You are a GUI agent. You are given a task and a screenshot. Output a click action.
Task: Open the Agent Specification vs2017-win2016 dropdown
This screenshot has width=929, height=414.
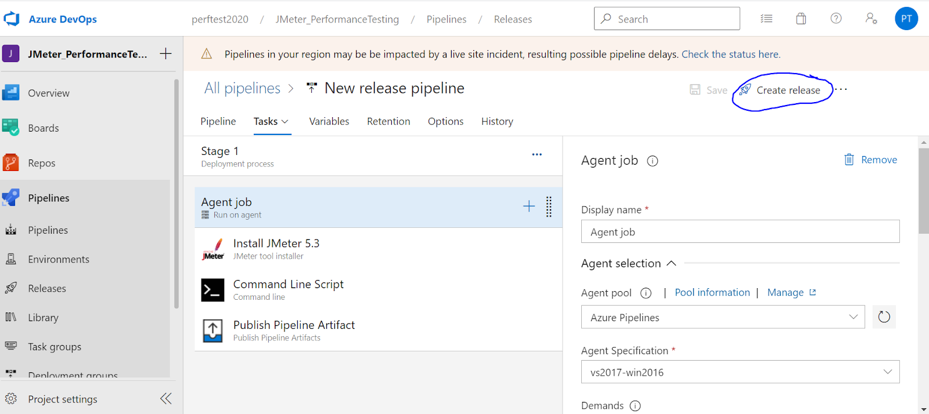tap(740, 372)
